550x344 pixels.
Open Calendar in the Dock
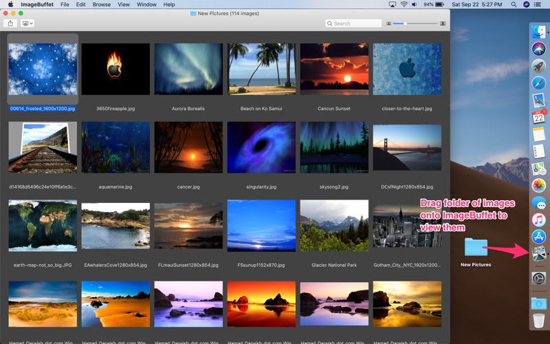pos(539,117)
